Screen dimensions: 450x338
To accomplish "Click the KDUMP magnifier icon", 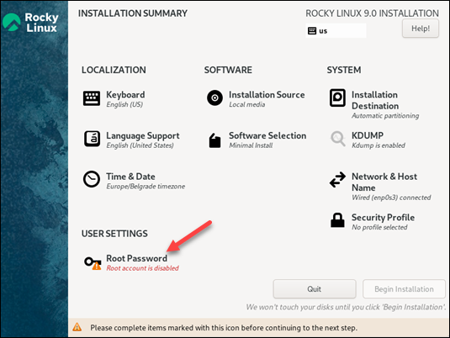I will (338, 139).
